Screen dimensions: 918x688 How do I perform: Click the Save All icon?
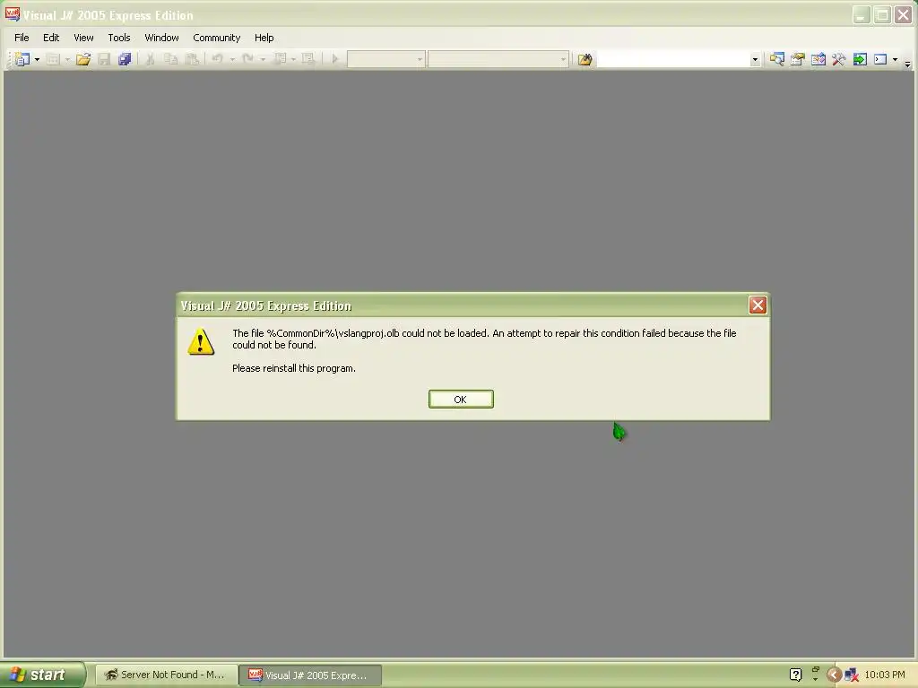(x=125, y=59)
